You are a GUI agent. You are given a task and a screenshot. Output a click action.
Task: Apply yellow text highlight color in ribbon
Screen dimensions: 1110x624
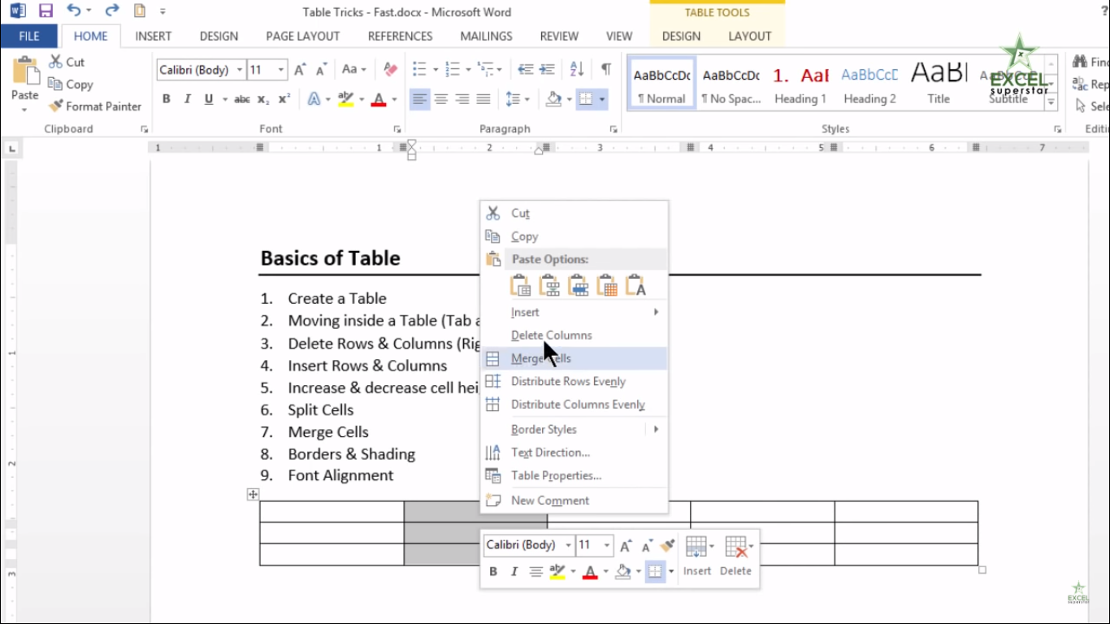coord(346,99)
